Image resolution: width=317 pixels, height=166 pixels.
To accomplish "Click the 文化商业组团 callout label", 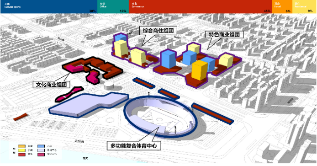I will coord(51,84).
